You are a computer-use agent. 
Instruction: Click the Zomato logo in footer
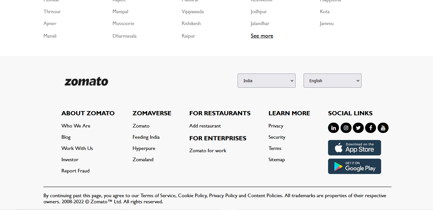click(x=86, y=82)
